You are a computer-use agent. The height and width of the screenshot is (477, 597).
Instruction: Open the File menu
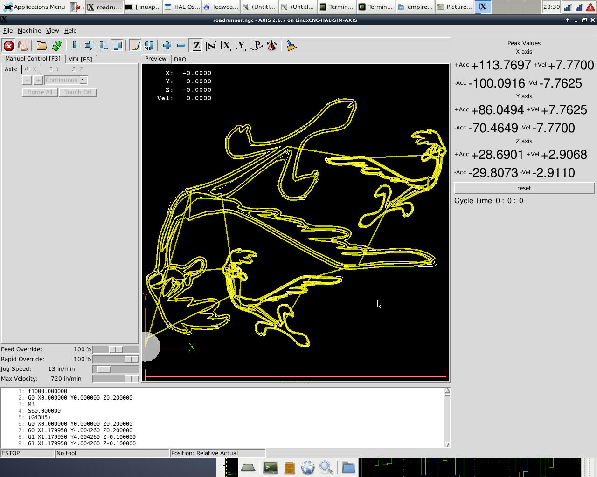click(8, 31)
